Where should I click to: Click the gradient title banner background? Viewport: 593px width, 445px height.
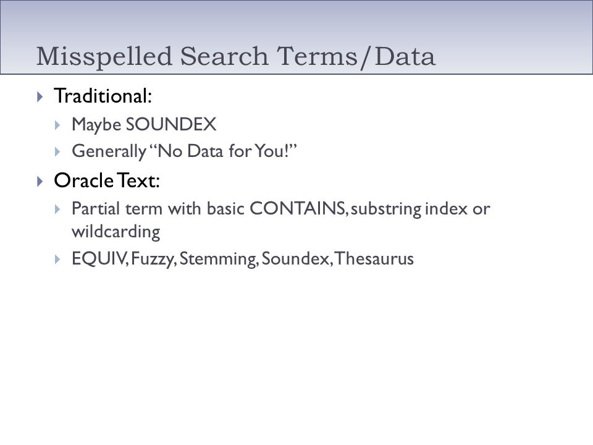coord(296,23)
